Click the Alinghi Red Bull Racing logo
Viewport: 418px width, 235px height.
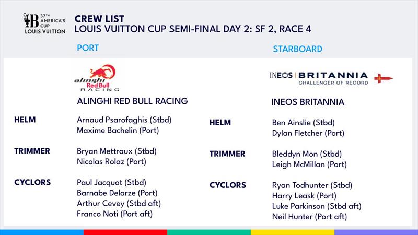click(97, 78)
